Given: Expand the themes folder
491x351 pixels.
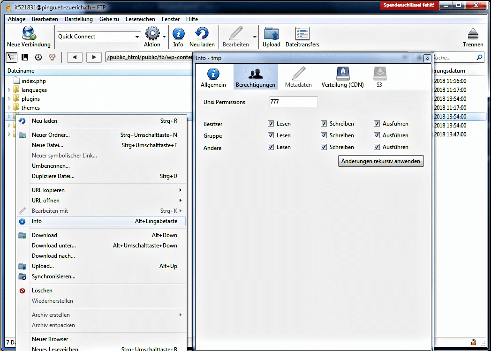Looking at the screenshot, I should tap(9, 107).
